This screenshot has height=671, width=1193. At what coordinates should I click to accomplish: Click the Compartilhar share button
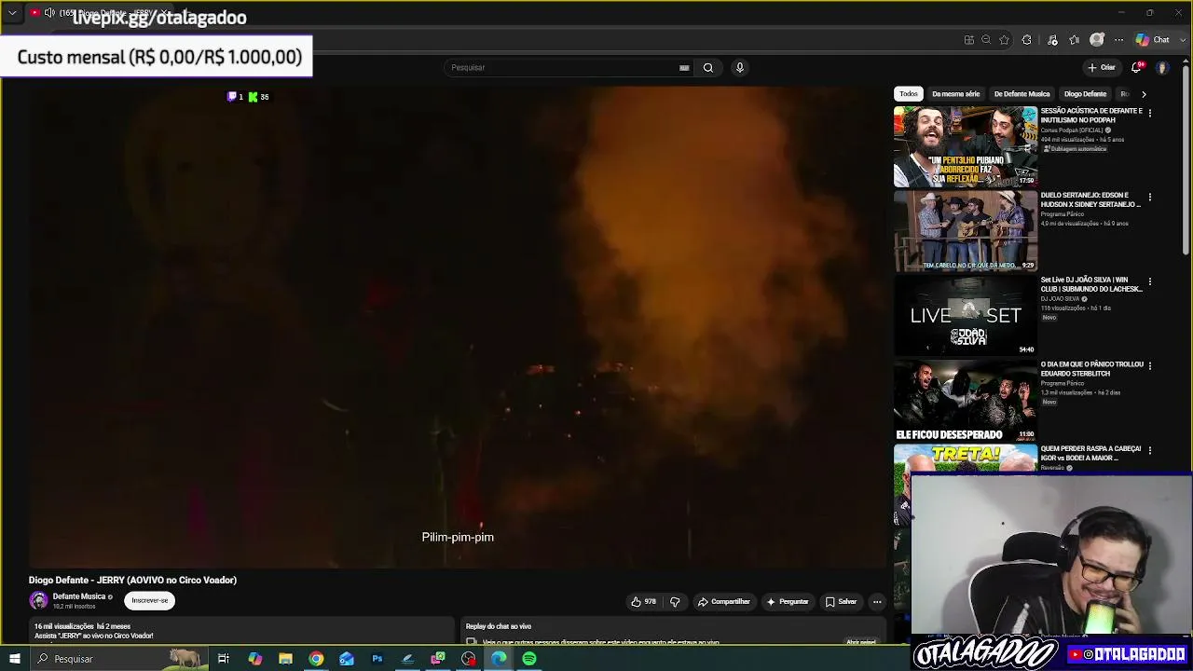[724, 602]
